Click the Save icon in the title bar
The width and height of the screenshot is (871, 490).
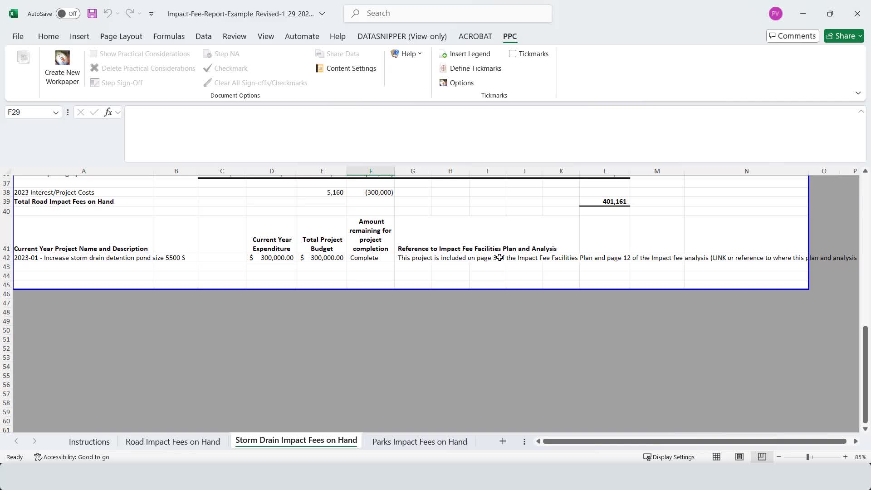[x=92, y=14]
